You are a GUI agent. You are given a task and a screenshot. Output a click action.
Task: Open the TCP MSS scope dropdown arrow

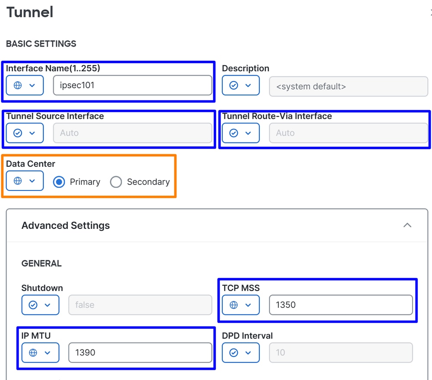(x=248, y=305)
